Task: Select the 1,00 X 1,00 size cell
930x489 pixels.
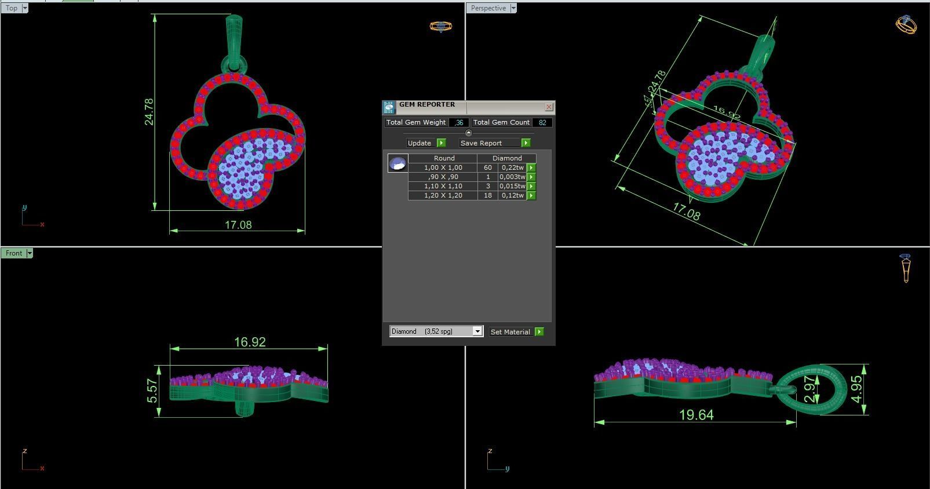Action: click(443, 167)
